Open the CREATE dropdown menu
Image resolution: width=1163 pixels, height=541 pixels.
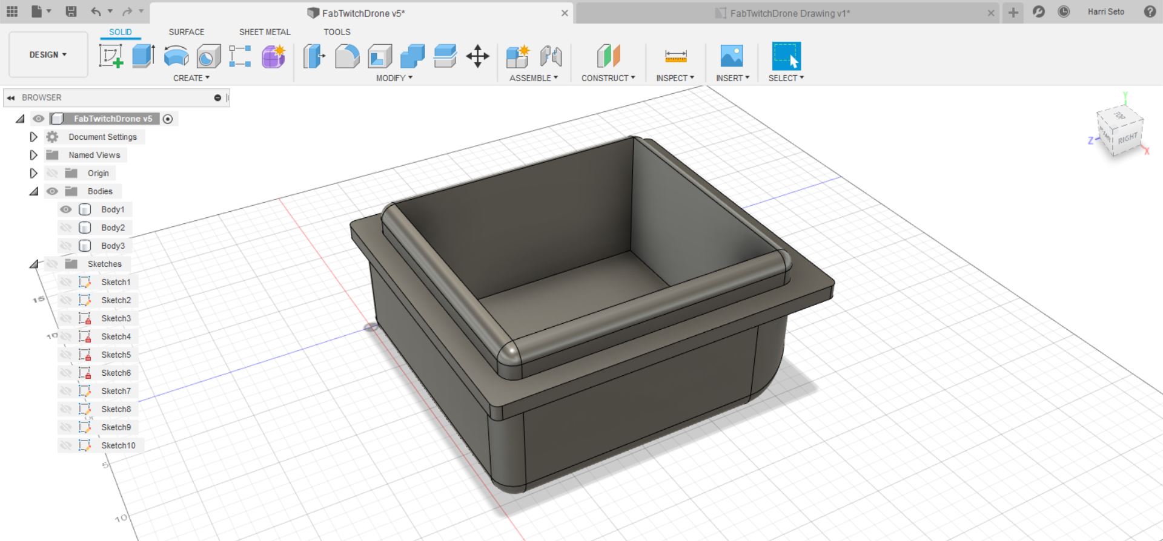click(x=191, y=78)
